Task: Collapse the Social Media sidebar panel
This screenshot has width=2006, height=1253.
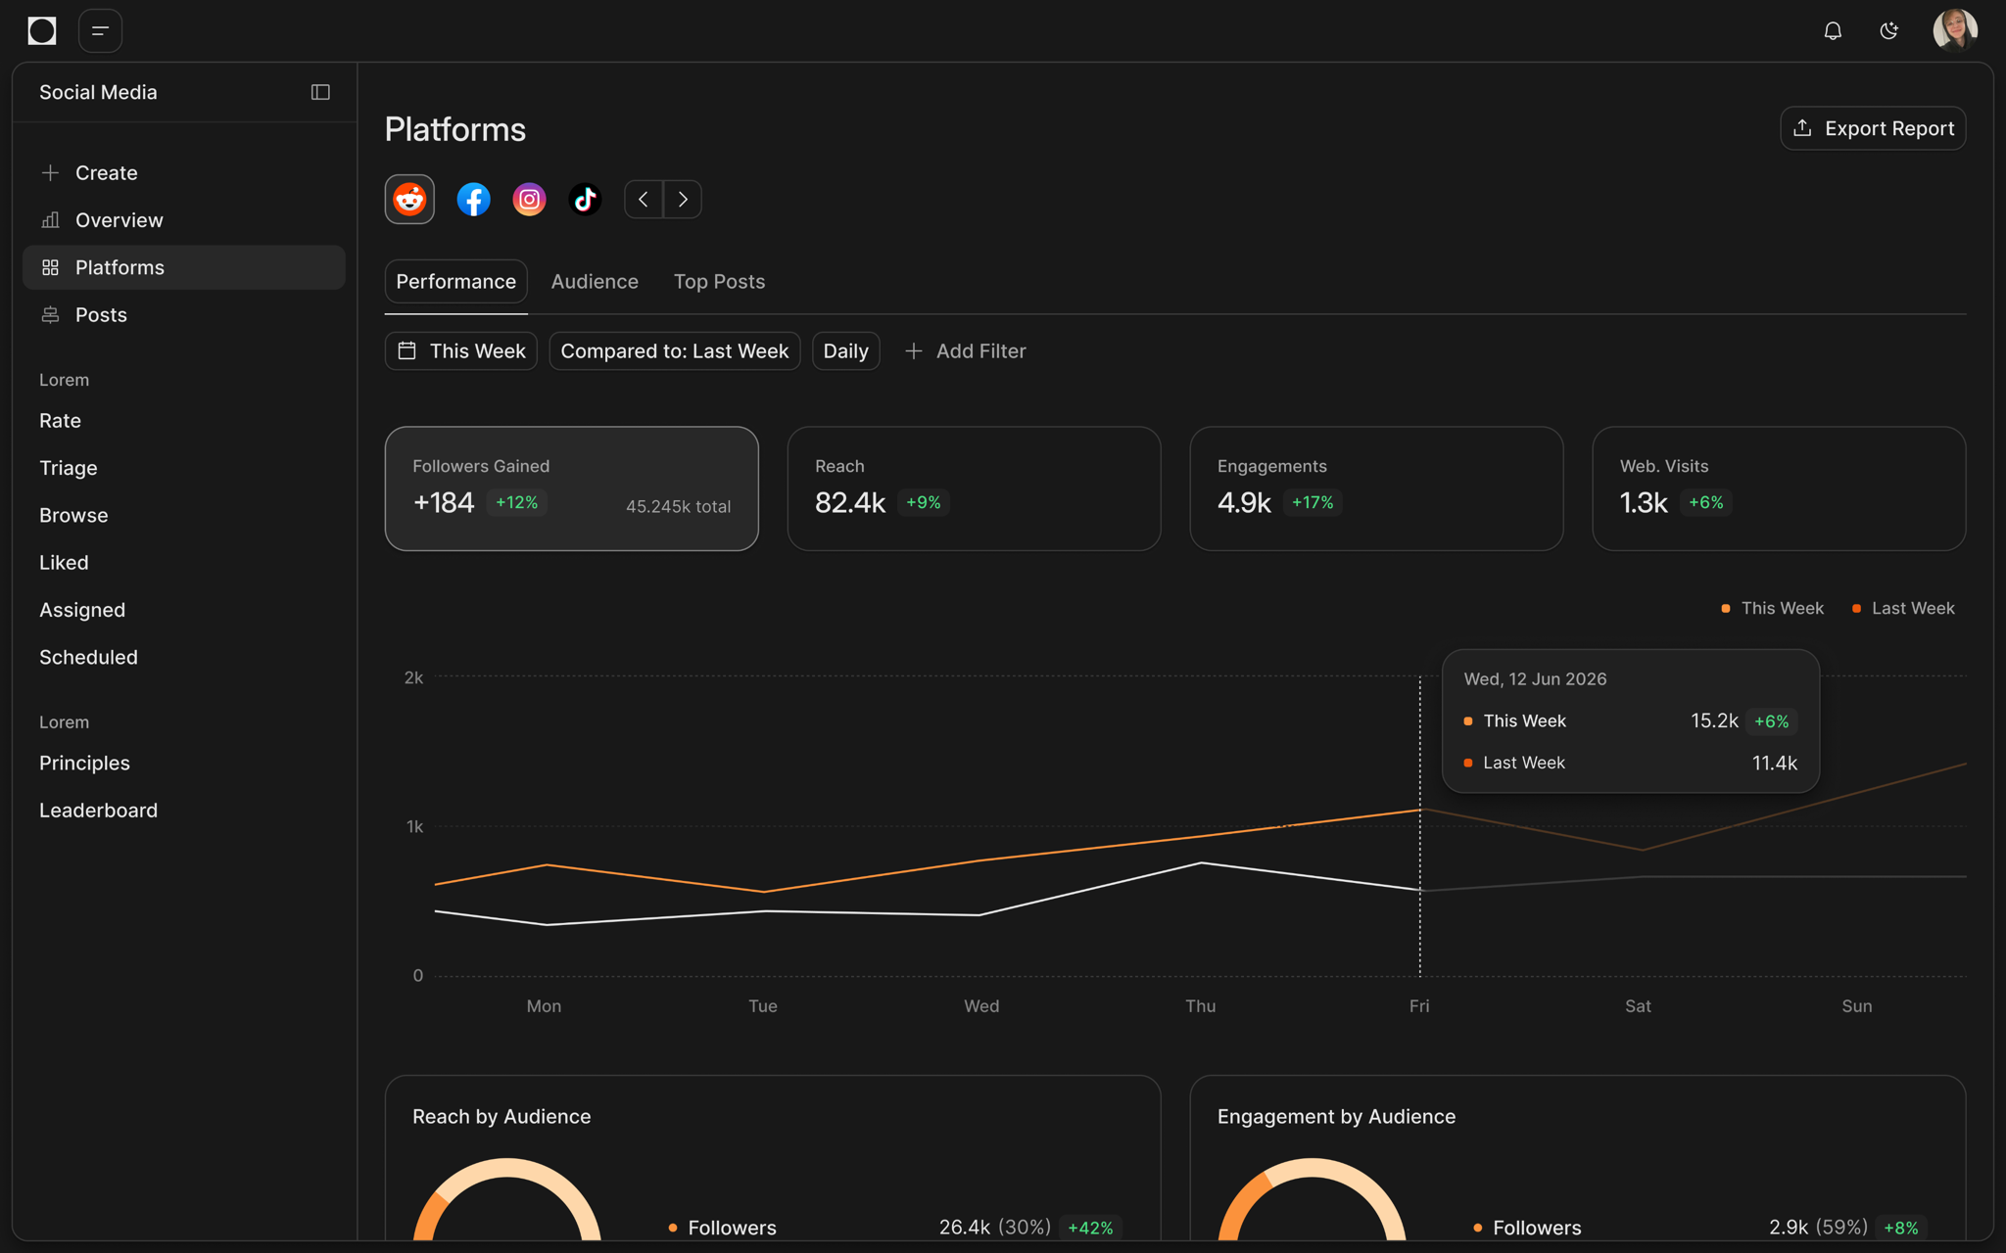Action: click(320, 92)
